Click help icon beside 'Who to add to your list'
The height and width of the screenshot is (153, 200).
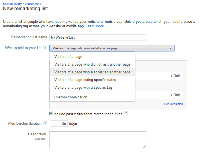click(x=45, y=48)
